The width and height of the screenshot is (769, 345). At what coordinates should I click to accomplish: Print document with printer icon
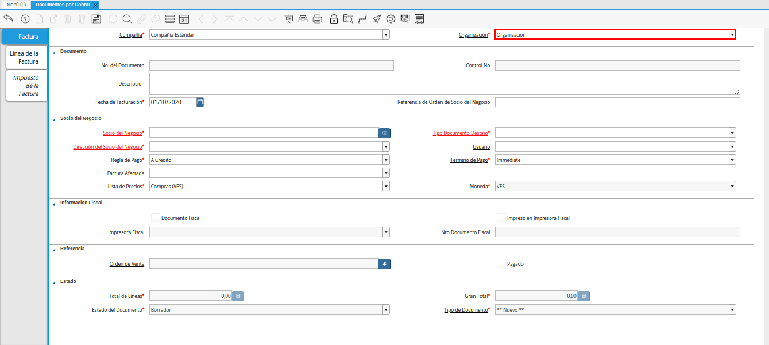click(317, 19)
